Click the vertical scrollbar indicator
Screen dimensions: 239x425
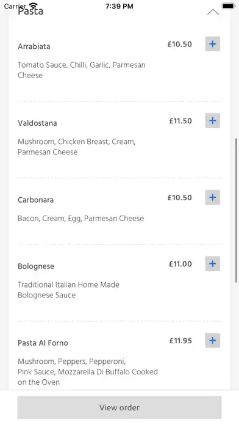pyautogui.click(x=237, y=211)
